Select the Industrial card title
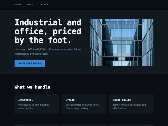The image size is (168, 126). click(25, 100)
